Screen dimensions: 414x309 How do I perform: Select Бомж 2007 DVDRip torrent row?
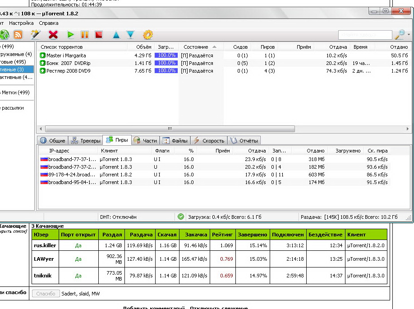pyautogui.click(x=224, y=63)
